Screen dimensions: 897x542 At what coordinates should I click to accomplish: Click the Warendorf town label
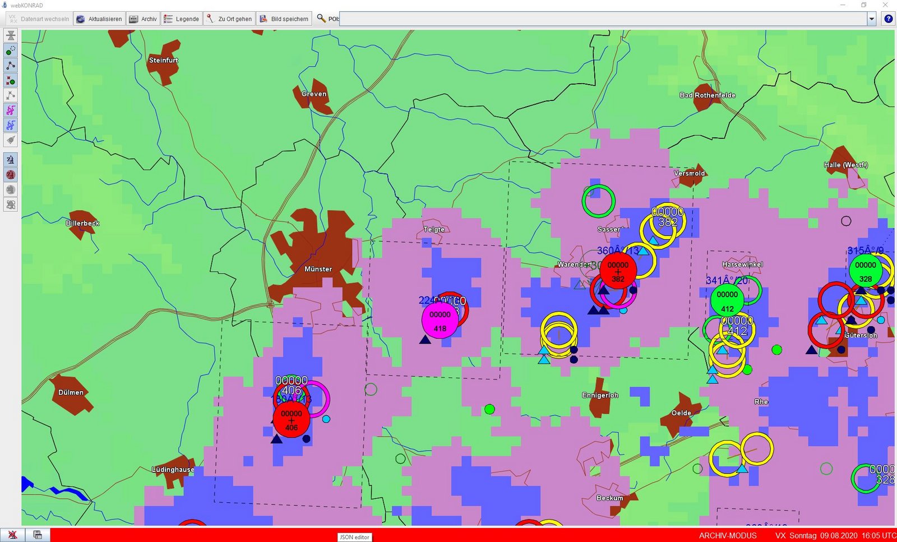pos(576,265)
